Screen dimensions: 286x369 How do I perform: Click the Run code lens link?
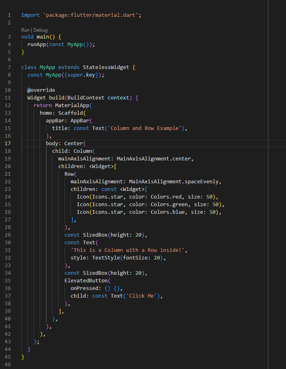[25, 30]
